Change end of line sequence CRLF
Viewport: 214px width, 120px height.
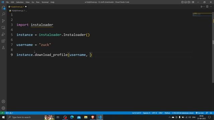click(160, 113)
